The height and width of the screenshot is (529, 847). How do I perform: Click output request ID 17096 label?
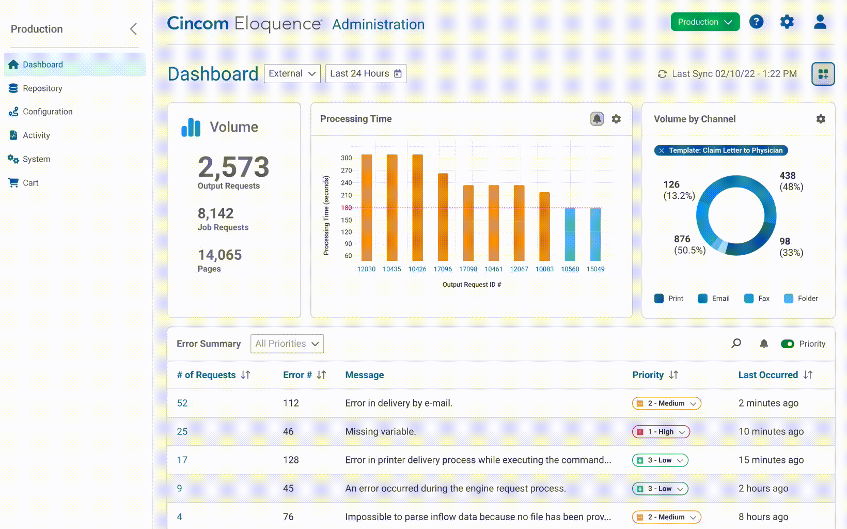(443, 269)
